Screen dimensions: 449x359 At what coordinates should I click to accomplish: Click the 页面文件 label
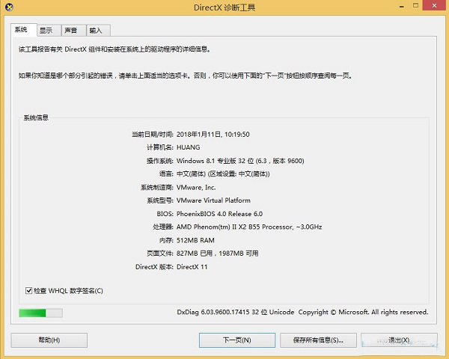pos(160,254)
